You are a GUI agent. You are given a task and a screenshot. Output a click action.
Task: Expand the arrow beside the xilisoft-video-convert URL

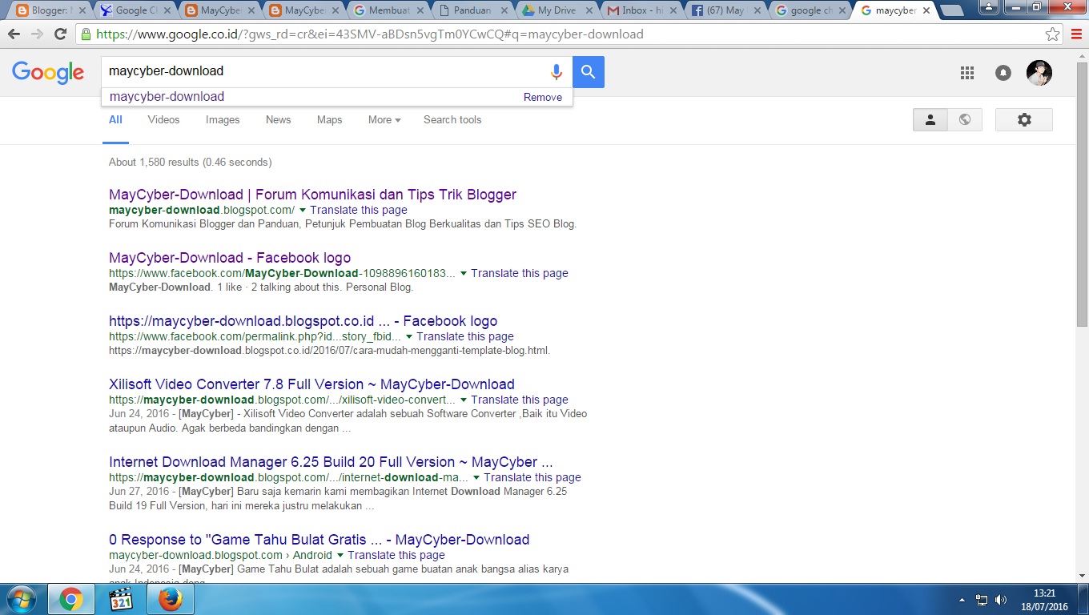(x=464, y=400)
